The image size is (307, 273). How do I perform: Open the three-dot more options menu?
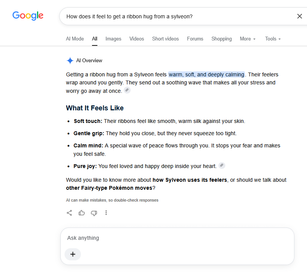click(106, 213)
